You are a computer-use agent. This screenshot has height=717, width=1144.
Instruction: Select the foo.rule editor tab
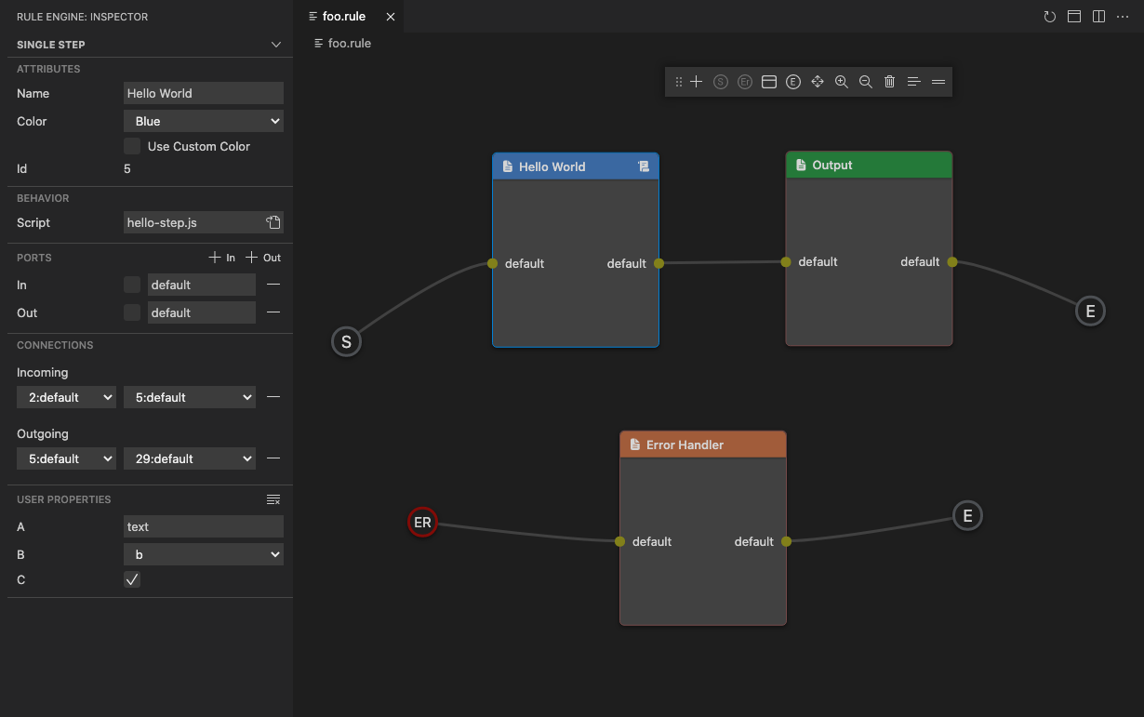click(343, 17)
